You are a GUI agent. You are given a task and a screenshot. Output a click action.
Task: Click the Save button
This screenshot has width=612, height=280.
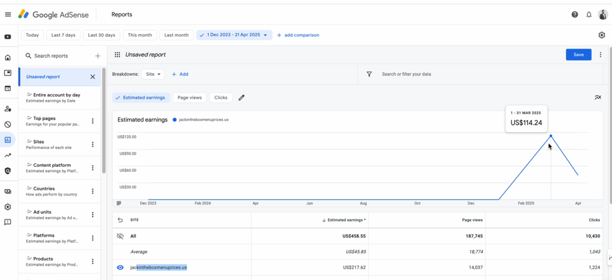(578, 55)
